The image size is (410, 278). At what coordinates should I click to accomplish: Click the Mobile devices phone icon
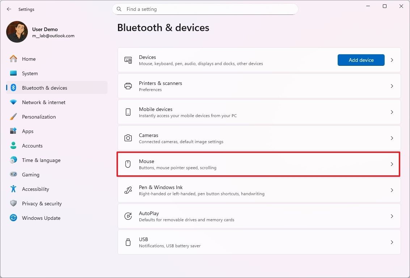[128, 112]
